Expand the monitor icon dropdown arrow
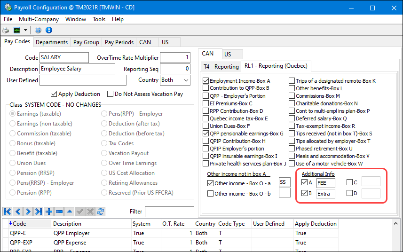The image size is (403, 252). pyautogui.click(x=26, y=30)
